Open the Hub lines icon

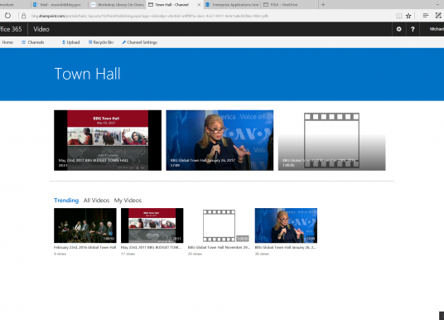point(426,16)
